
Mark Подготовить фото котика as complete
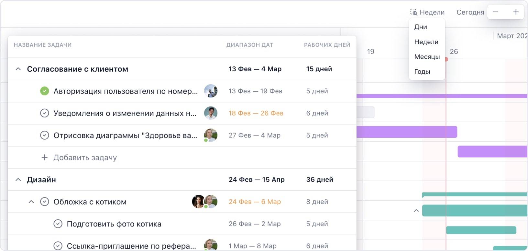tap(58, 224)
